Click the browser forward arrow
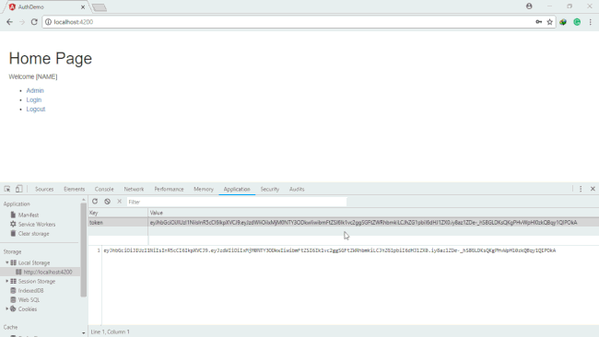This screenshot has height=337, width=599. coord(22,22)
